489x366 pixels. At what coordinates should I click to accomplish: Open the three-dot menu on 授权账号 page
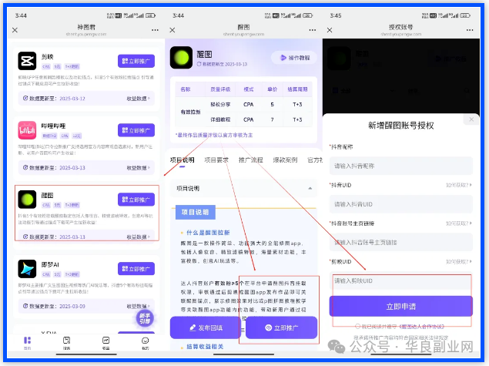[471, 30]
